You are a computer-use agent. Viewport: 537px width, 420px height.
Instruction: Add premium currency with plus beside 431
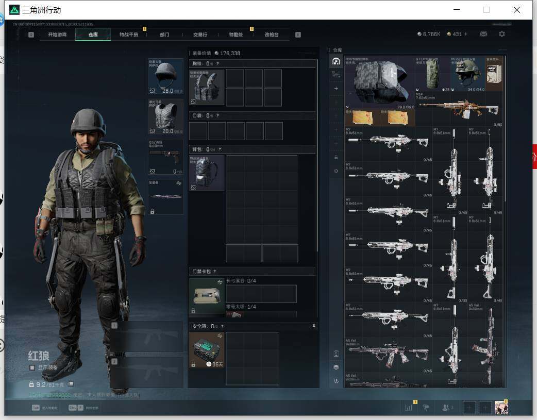click(466, 34)
